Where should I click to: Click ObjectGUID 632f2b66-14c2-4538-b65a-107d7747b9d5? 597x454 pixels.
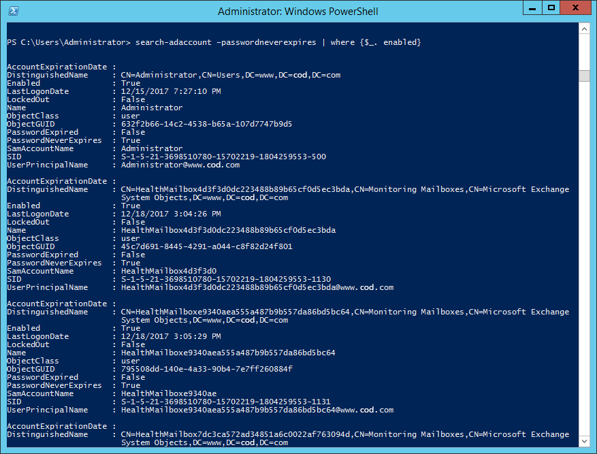[207, 124]
